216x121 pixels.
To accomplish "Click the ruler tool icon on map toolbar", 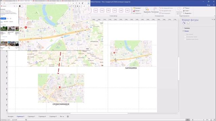I will pos(84,6).
